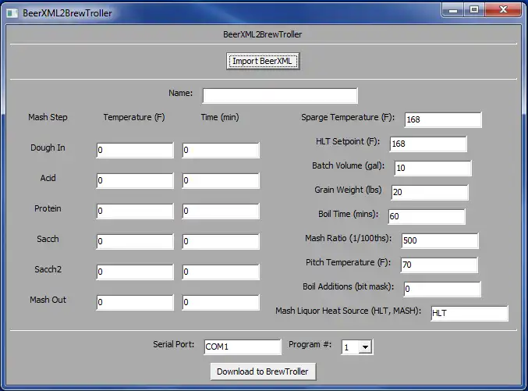
Task: Click the 'Mash Out' row label
Action: (48, 300)
